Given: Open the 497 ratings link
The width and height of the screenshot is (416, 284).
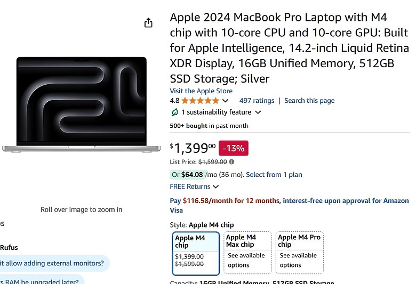Looking at the screenshot, I should pyautogui.click(x=257, y=101).
